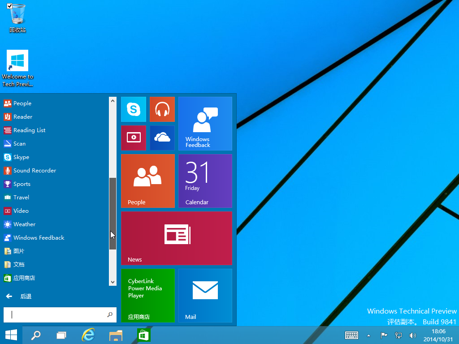The image size is (459, 344).
Task: Open the small red Video tile
Action: (134, 138)
